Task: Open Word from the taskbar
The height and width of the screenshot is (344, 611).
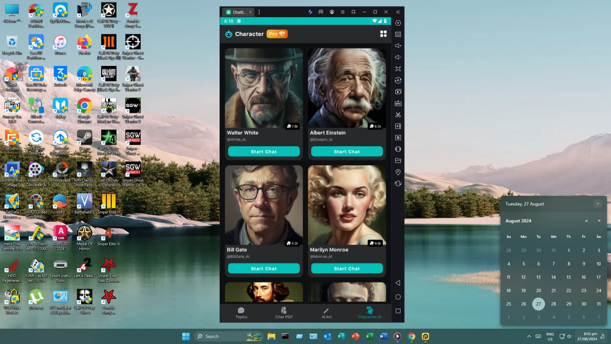Action: tap(383, 336)
